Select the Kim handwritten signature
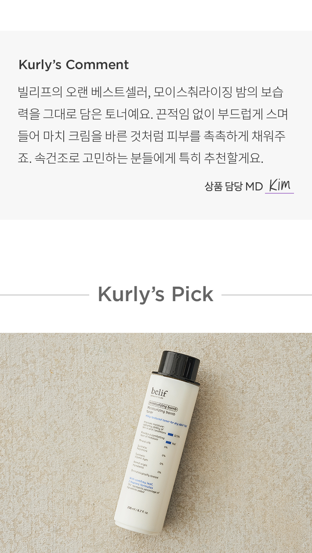This screenshot has height=553, width=312. pyautogui.click(x=280, y=185)
